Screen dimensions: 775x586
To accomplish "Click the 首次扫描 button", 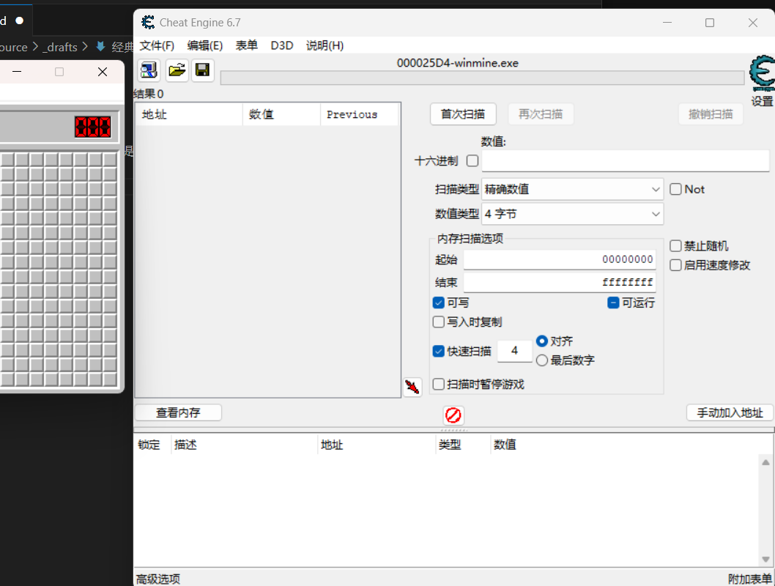I will pyautogui.click(x=463, y=114).
